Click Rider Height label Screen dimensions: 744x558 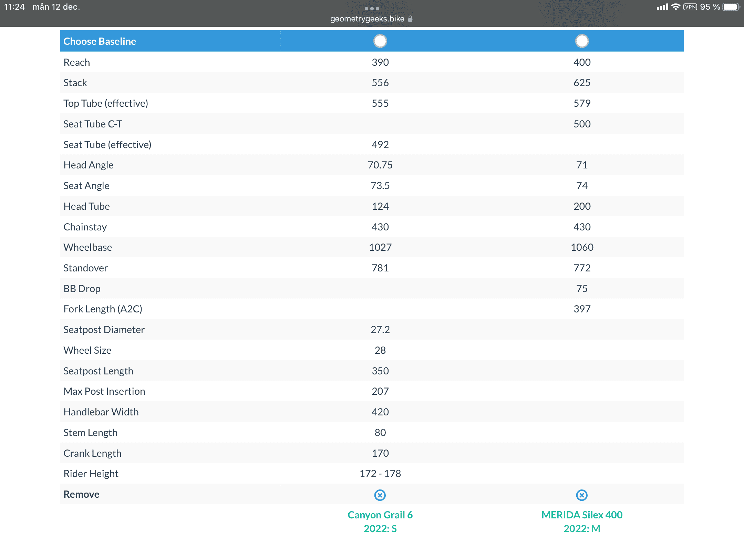coord(91,474)
